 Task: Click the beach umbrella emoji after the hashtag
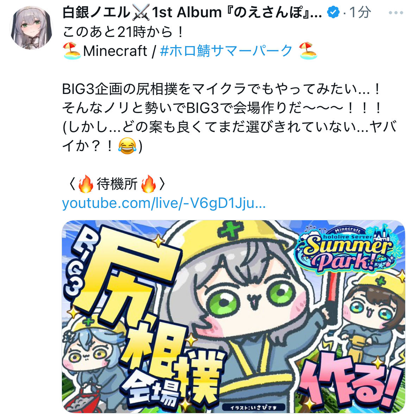point(308,51)
